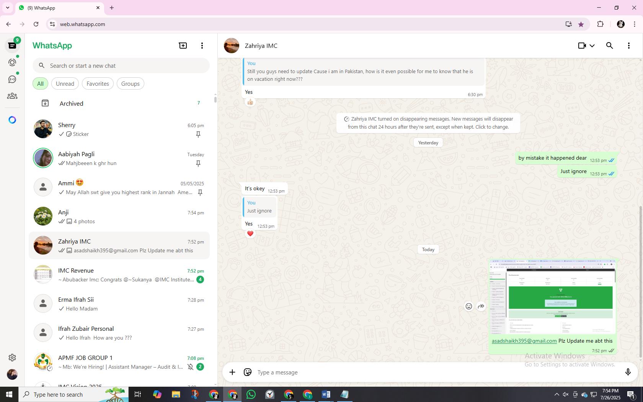Open Word from the taskbar
Viewport: 643px width, 402px height.
coord(326,394)
